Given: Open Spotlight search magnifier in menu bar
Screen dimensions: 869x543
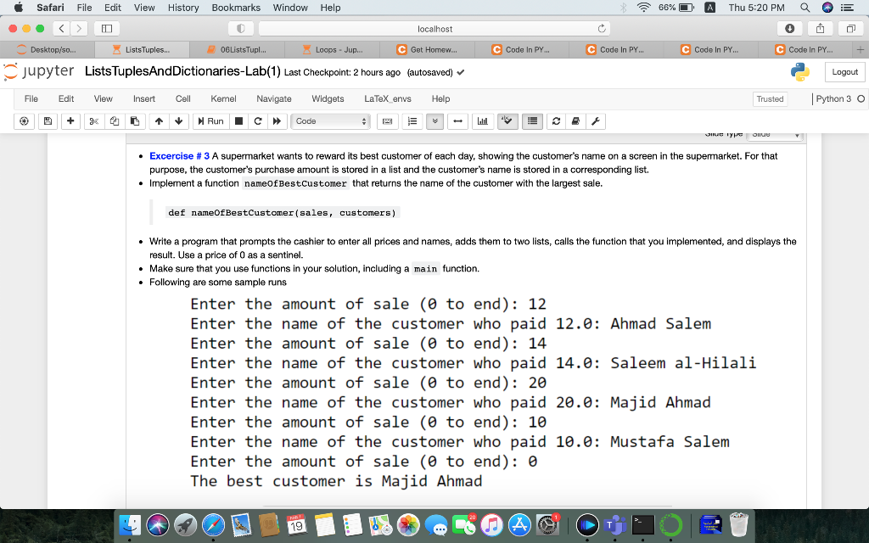Looking at the screenshot, I should pos(805,7).
